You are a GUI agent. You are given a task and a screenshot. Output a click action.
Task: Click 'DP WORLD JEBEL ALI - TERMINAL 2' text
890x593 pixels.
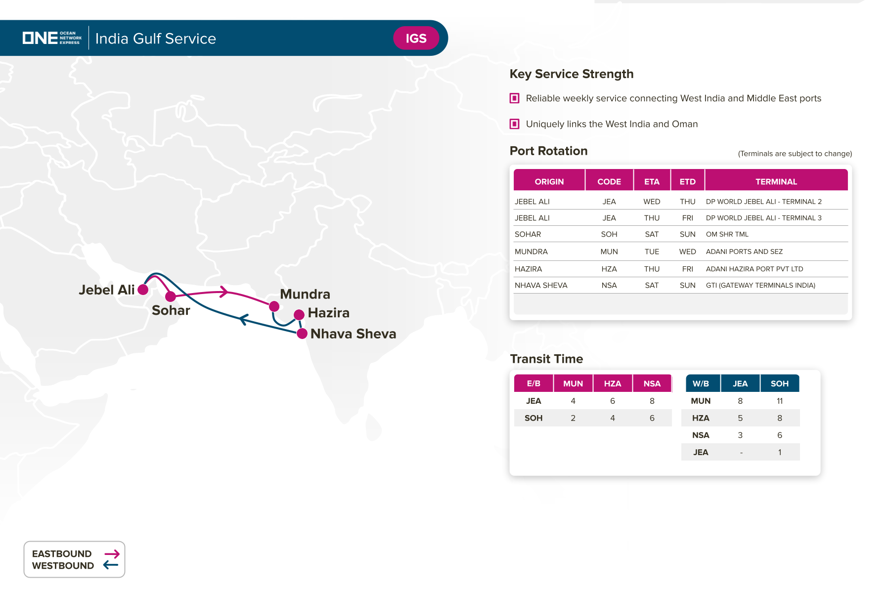763,202
